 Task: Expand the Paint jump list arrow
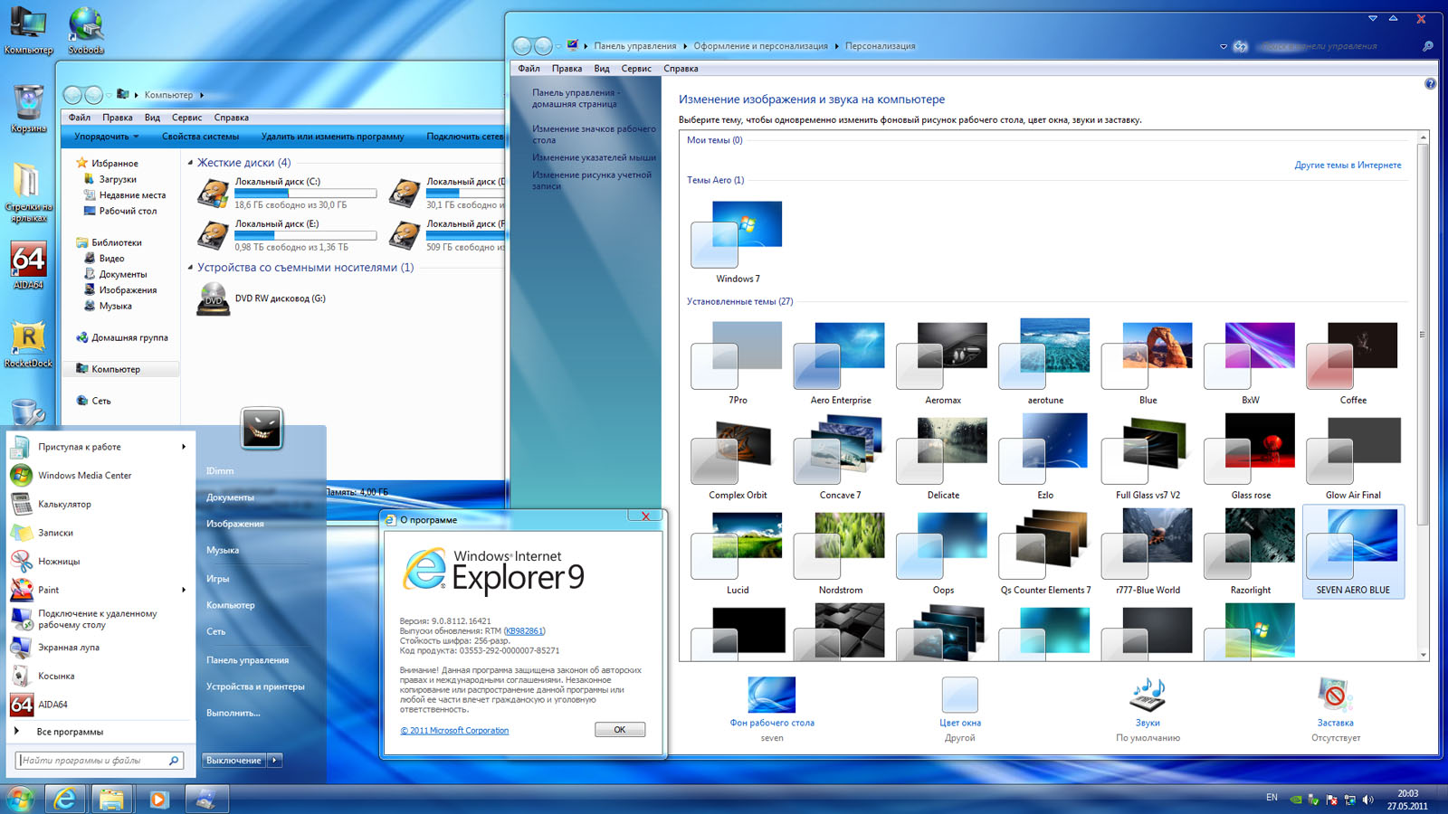(184, 590)
